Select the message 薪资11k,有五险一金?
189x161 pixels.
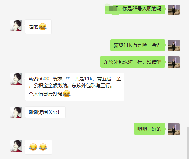pyautogui.click(x=138, y=45)
